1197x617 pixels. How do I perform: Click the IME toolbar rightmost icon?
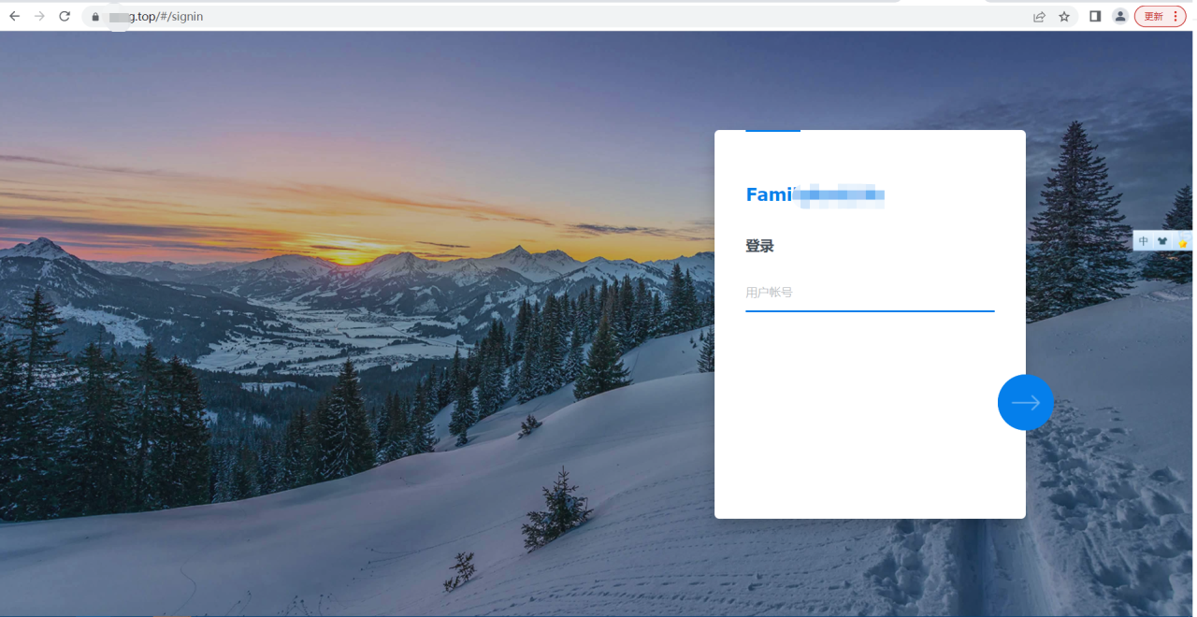coord(1183,241)
